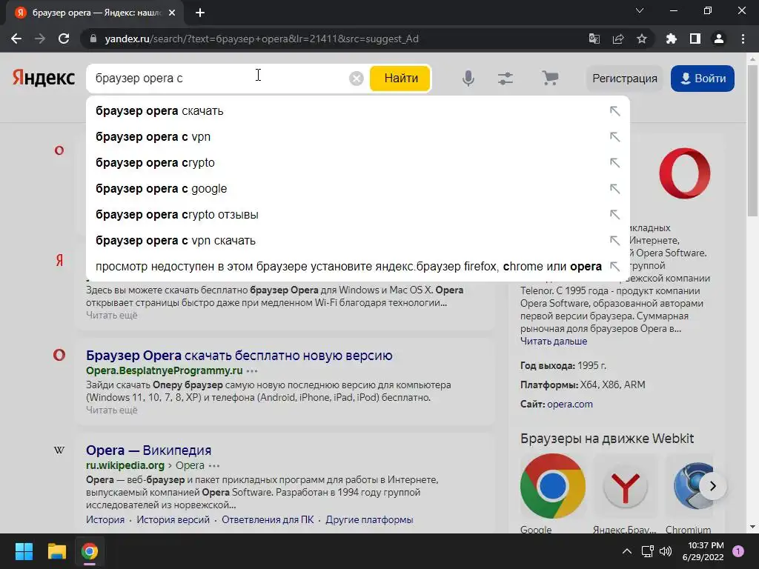
Task: Expand 'Читать ещё' under BesplatnyeProgrammy result
Action: 112,410
